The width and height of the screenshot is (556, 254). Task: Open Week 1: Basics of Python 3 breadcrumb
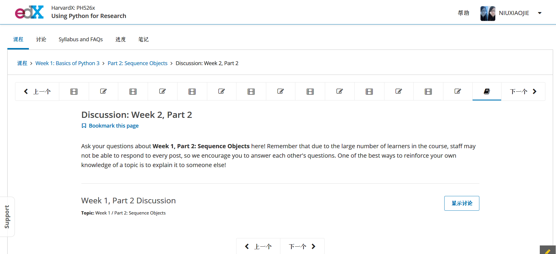pyautogui.click(x=68, y=63)
